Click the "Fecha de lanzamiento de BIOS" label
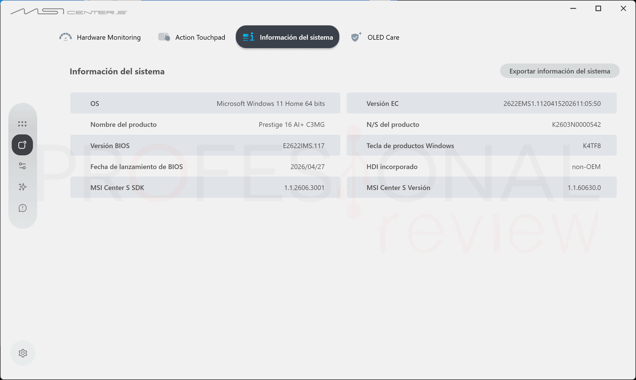 tap(137, 167)
